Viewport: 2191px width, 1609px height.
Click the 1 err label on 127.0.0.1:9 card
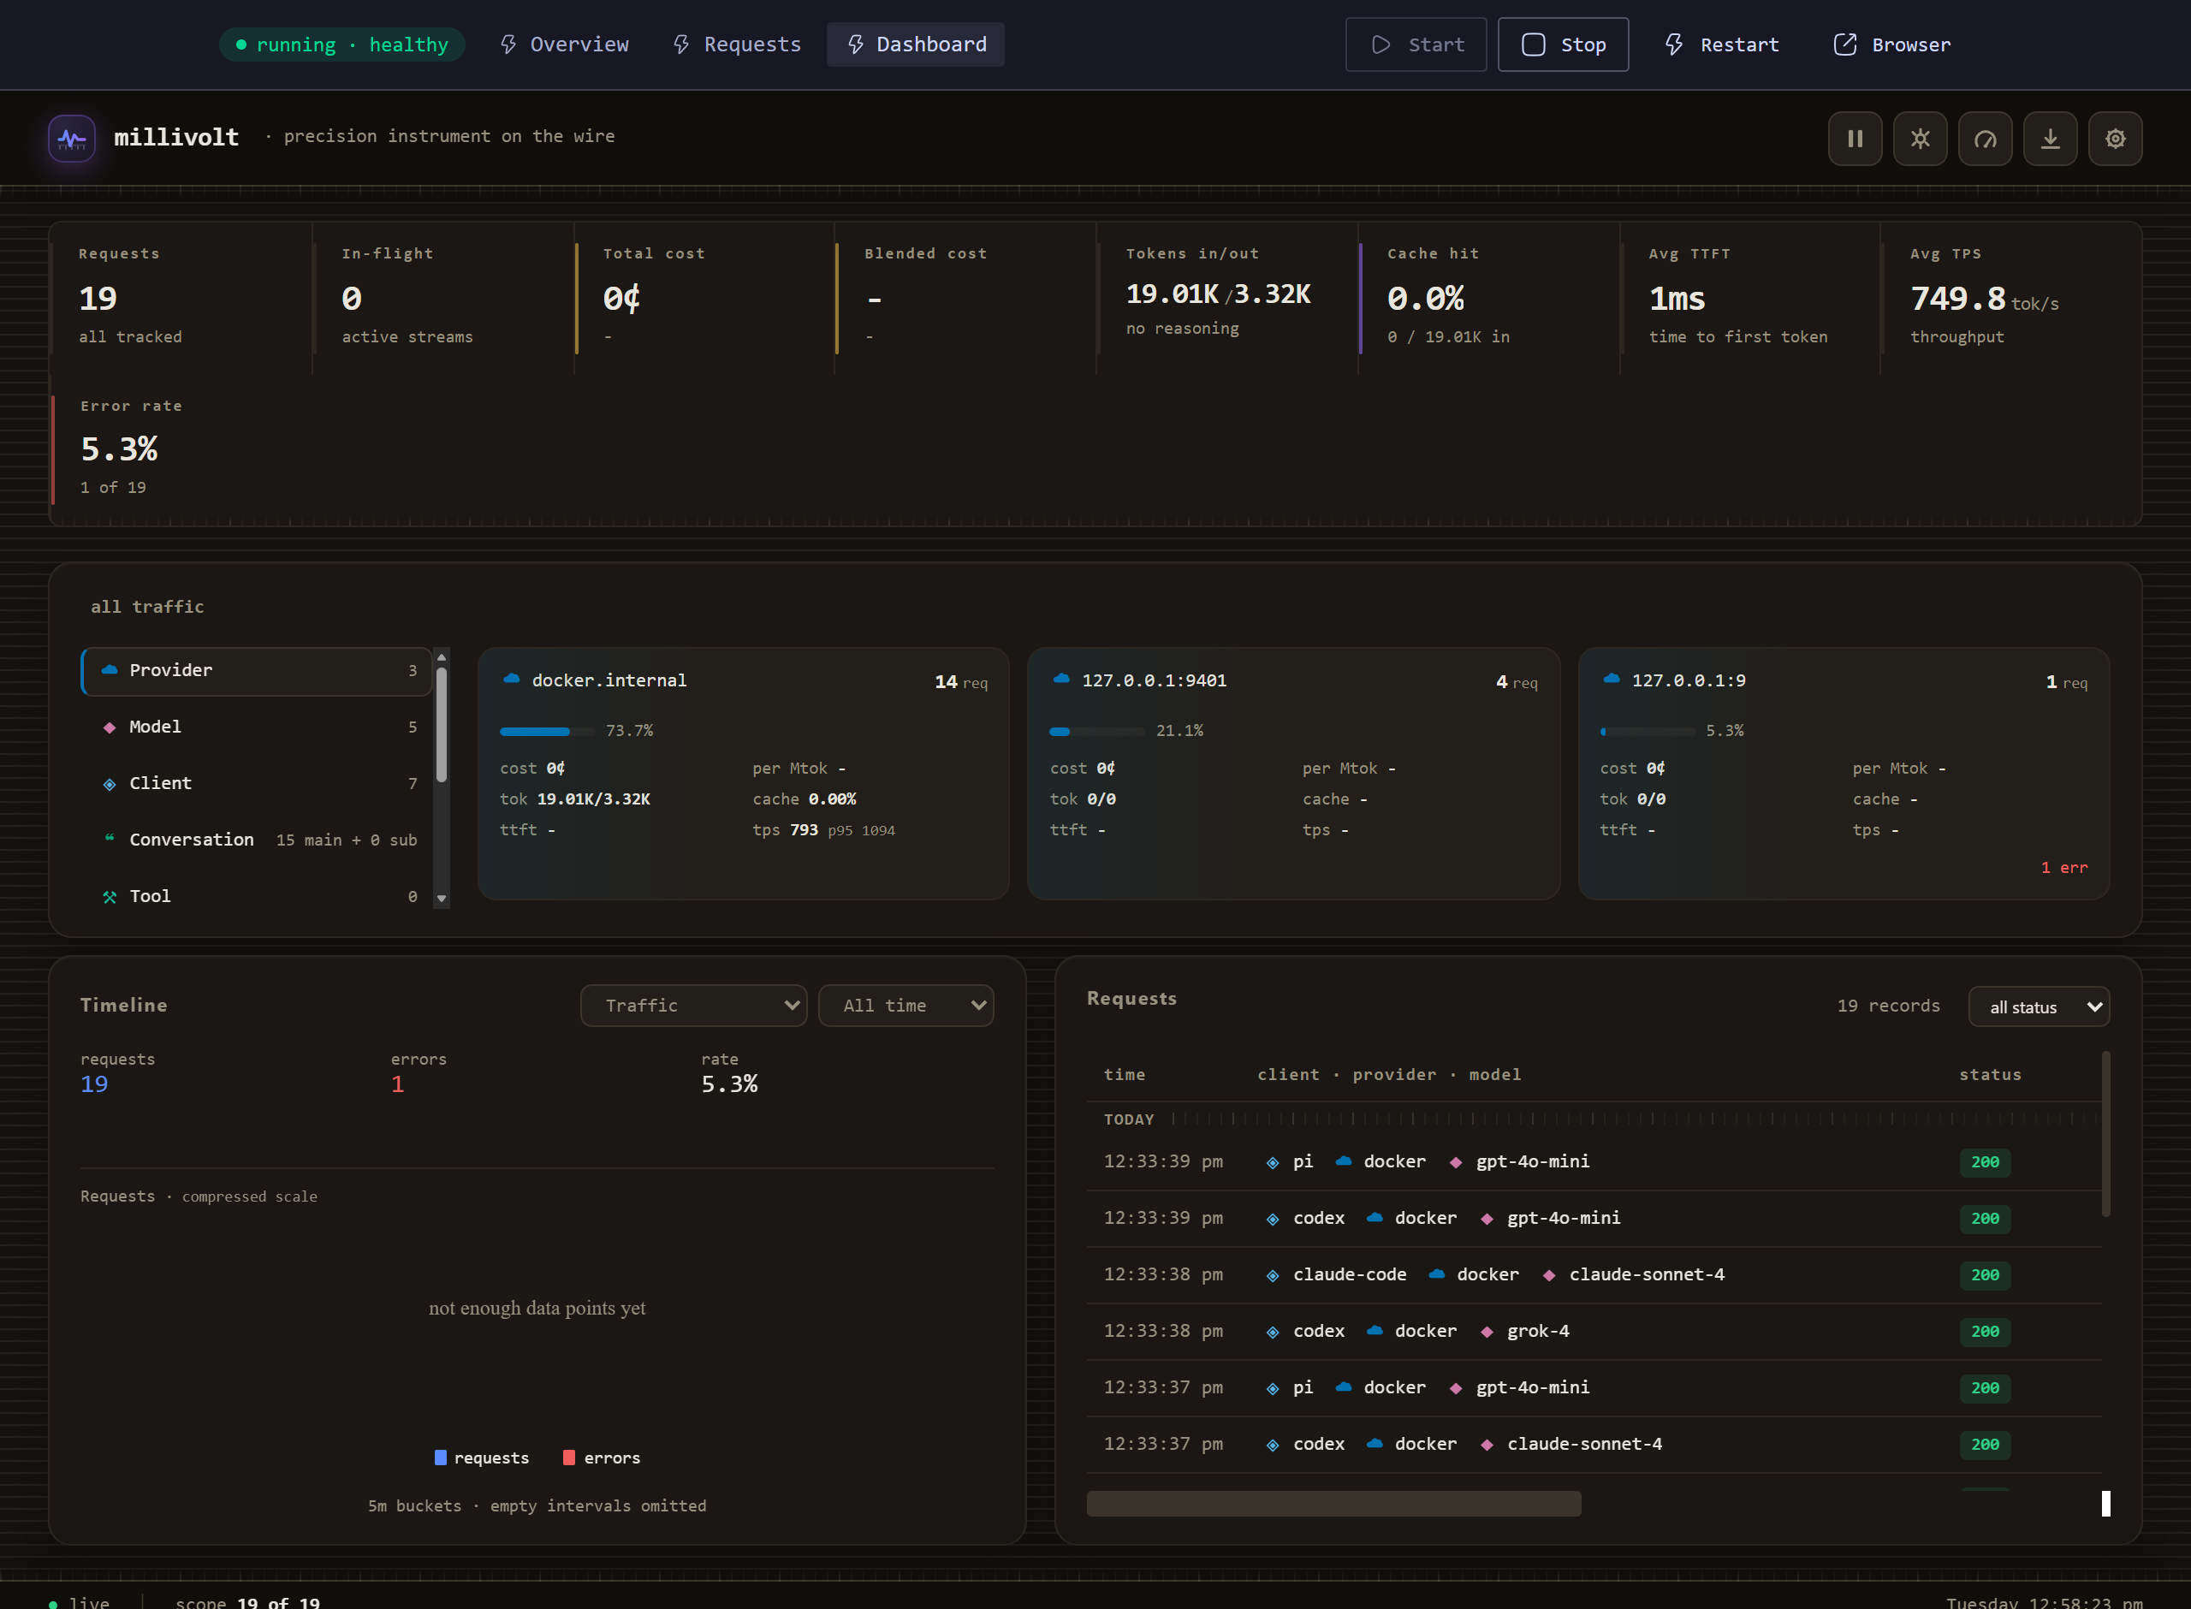(x=2064, y=868)
